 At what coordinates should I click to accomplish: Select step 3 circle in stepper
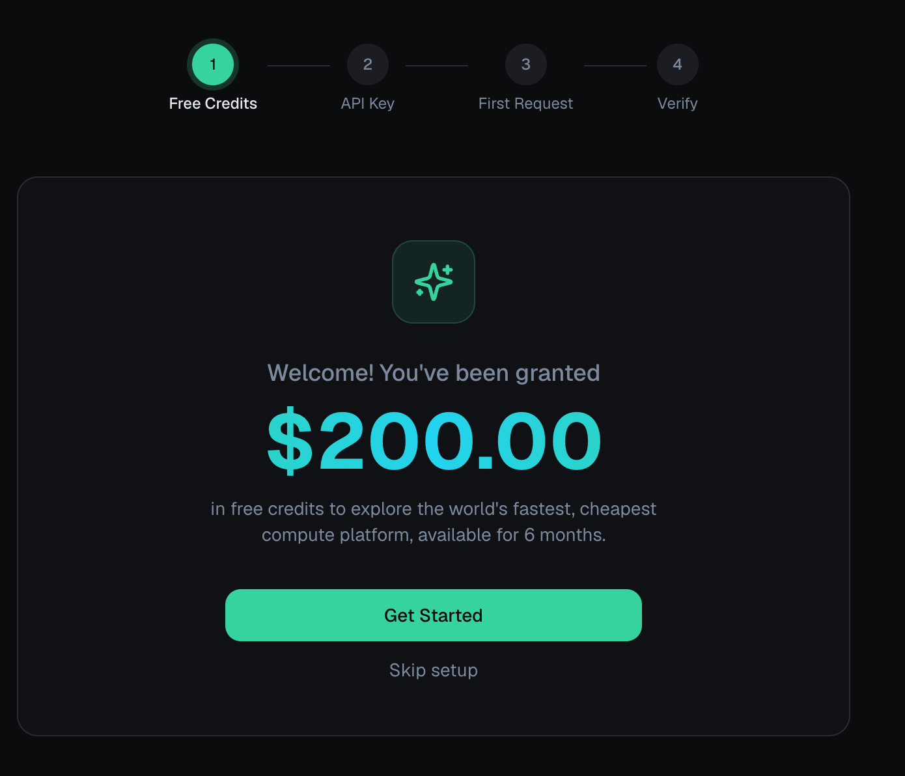point(526,64)
